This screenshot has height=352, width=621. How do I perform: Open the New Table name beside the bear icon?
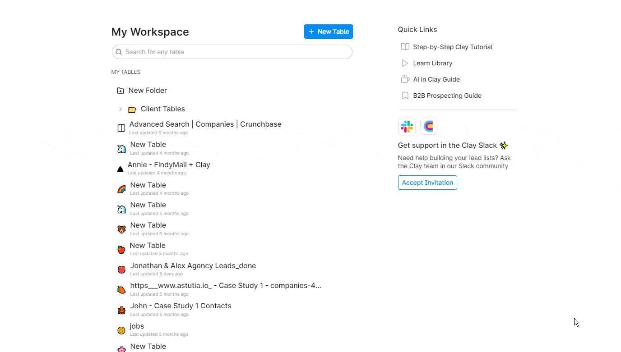tap(148, 225)
